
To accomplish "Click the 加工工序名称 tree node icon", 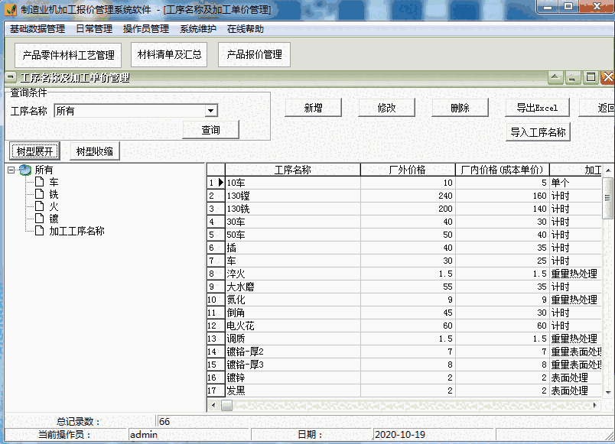I will tap(40, 230).
